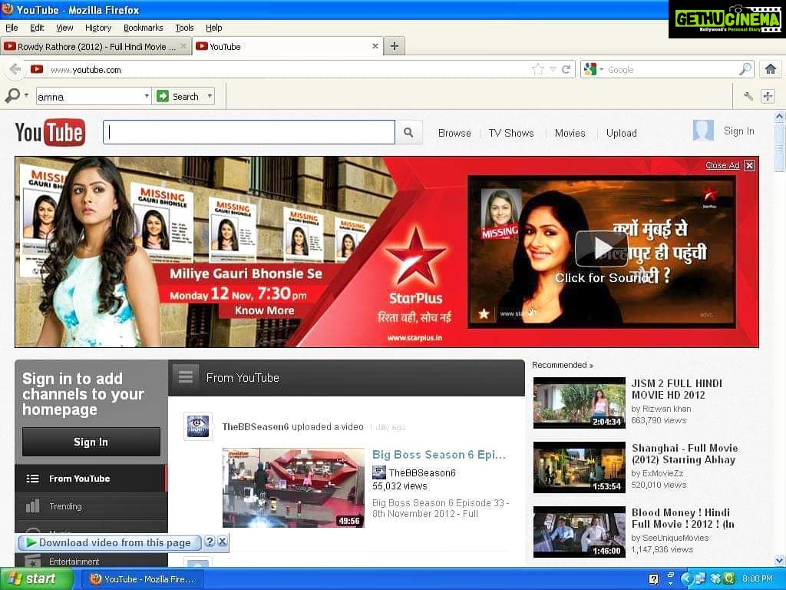Close the StarPlus ad with X

click(x=749, y=166)
